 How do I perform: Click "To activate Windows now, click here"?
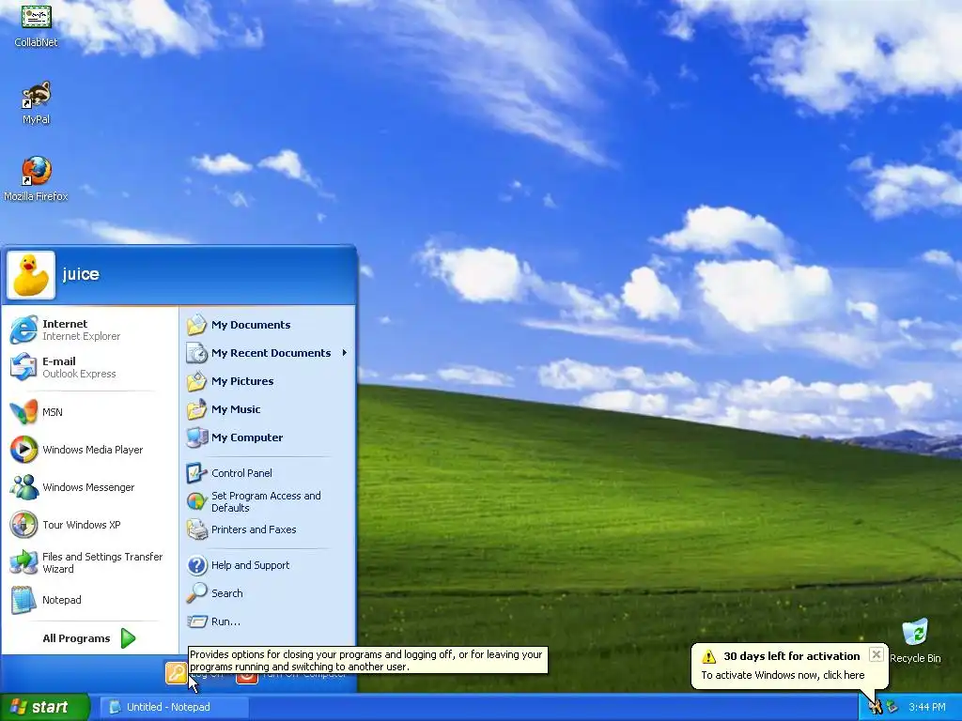(x=783, y=675)
